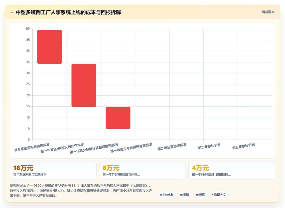Click the card caption 第一年节省HR加班与外包...
This screenshot has height=208, width=285.
click(x=121, y=175)
